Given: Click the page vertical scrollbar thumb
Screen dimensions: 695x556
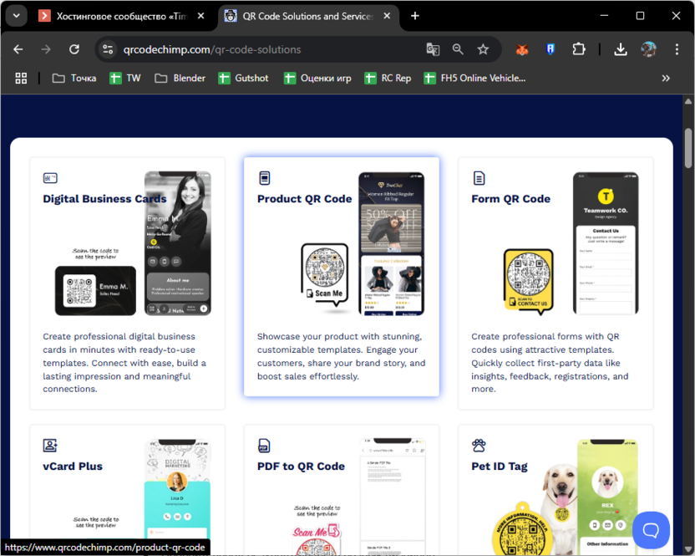Looking at the screenshot, I should click(688, 148).
